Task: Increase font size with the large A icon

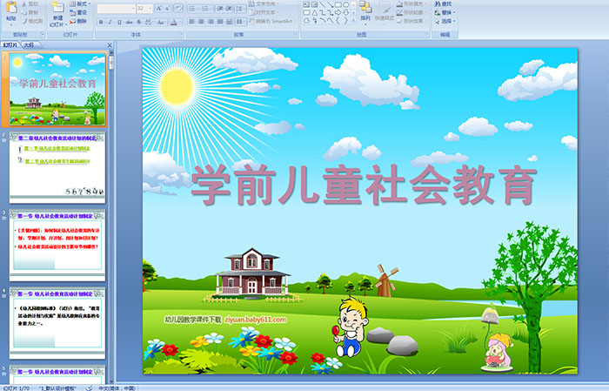Action: (159, 8)
